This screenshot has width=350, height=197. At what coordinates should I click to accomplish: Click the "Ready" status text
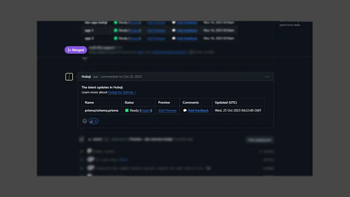tap(134, 110)
